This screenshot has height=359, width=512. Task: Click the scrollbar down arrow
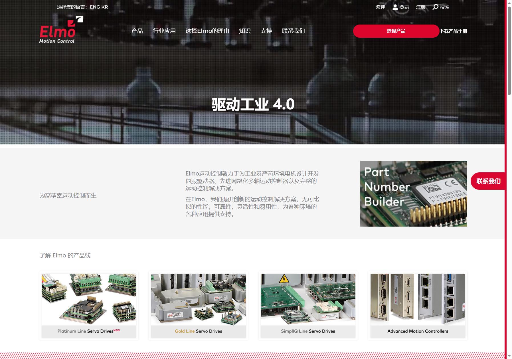click(509, 356)
